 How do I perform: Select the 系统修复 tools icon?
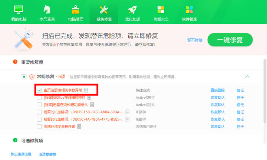click(104, 10)
